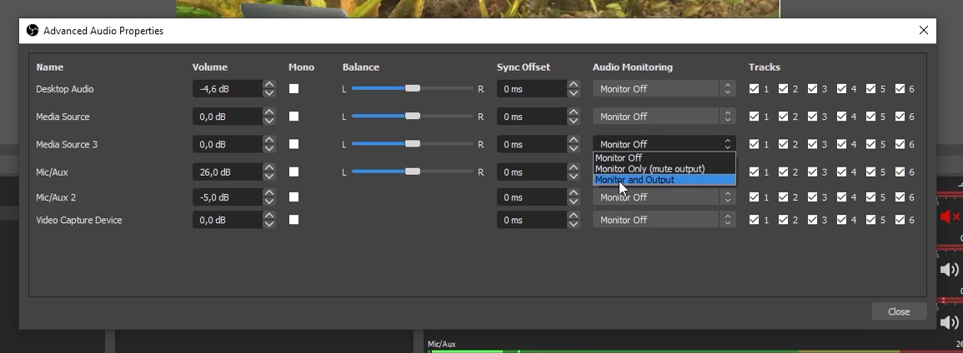
Task: Adjust the Desktop Audio balance slider
Action: [412, 89]
